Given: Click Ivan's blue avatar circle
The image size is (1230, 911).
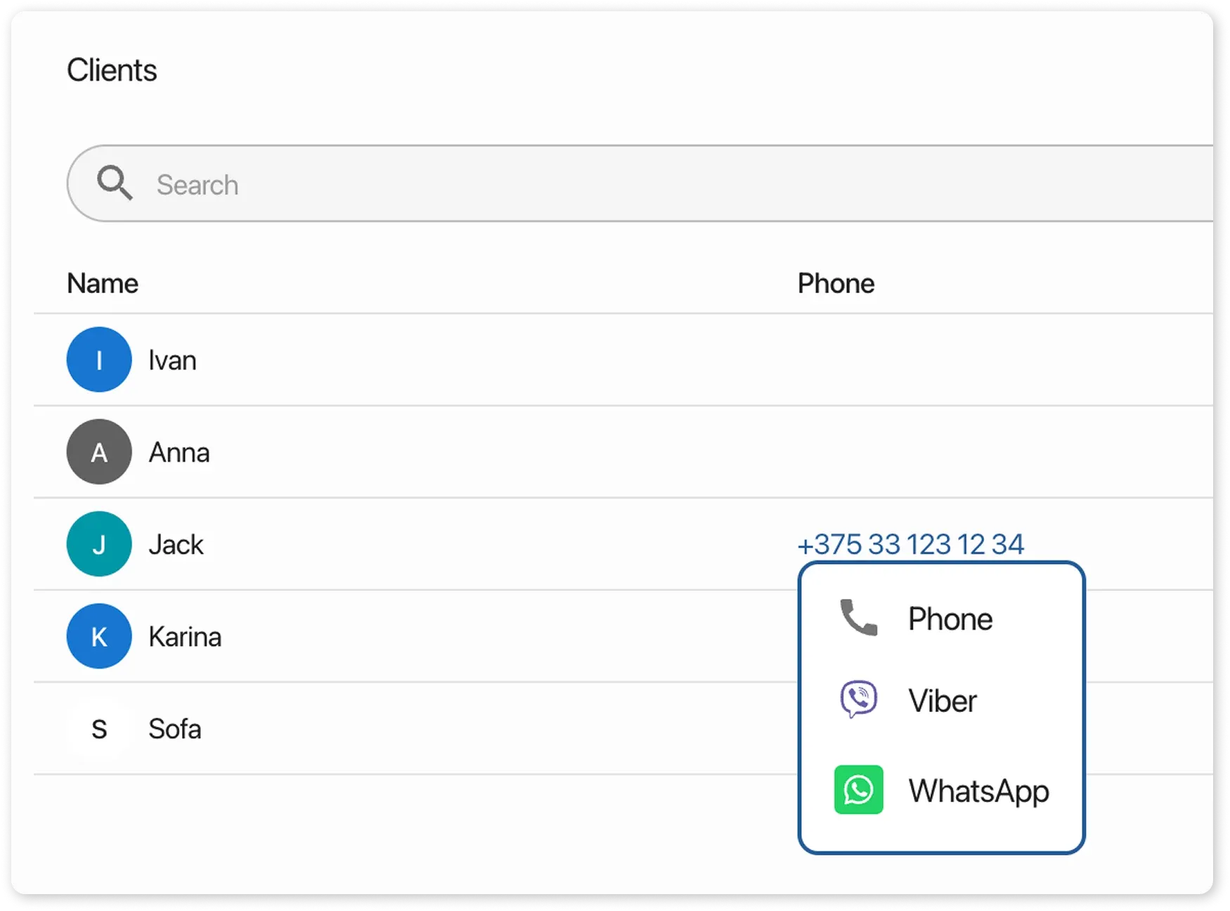Looking at the screenshot, I should coord(99,360).
